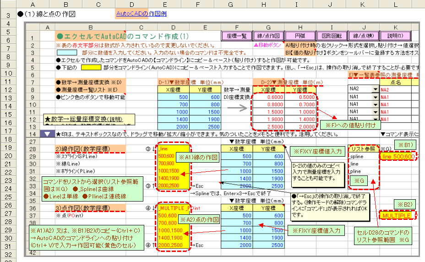Select outer row header 24
425x262 pixels.
point(8,189)
